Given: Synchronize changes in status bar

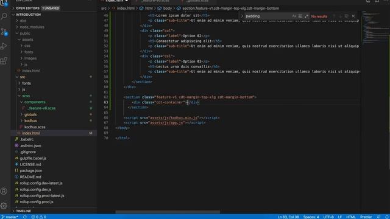Looking at the screenshot, I should (24, 217).
